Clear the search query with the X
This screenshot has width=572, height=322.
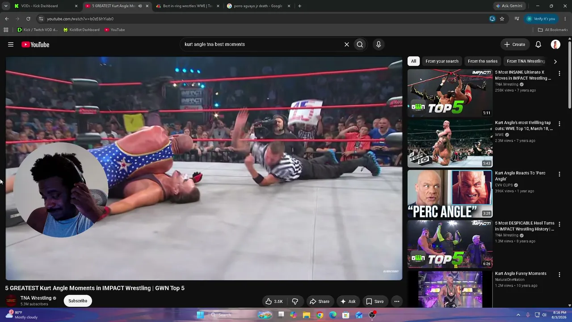coord(346,44)
